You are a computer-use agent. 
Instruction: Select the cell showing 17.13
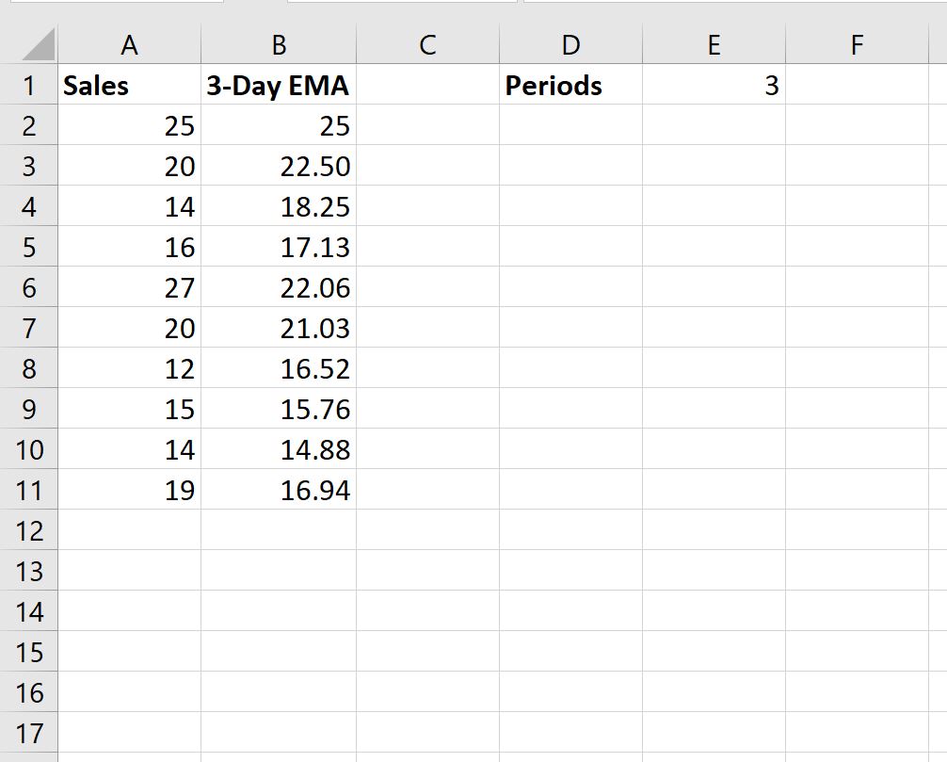click(279, 246)
